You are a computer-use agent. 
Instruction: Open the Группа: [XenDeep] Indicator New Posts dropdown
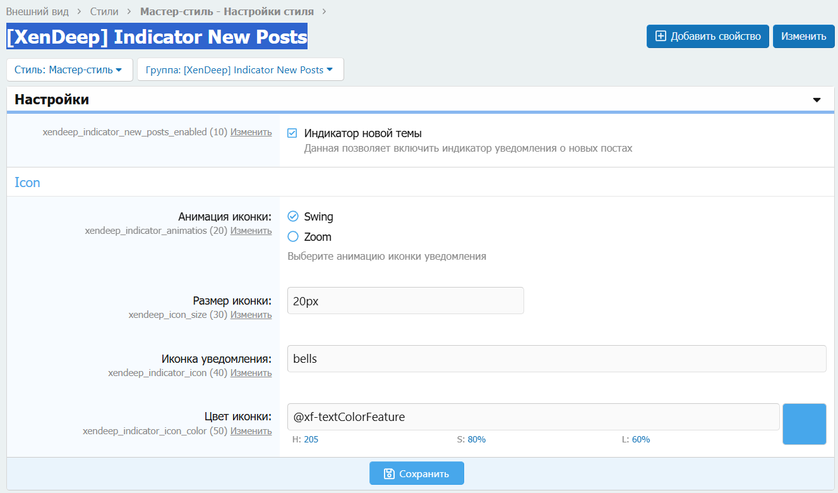click(x=240, y=70)
